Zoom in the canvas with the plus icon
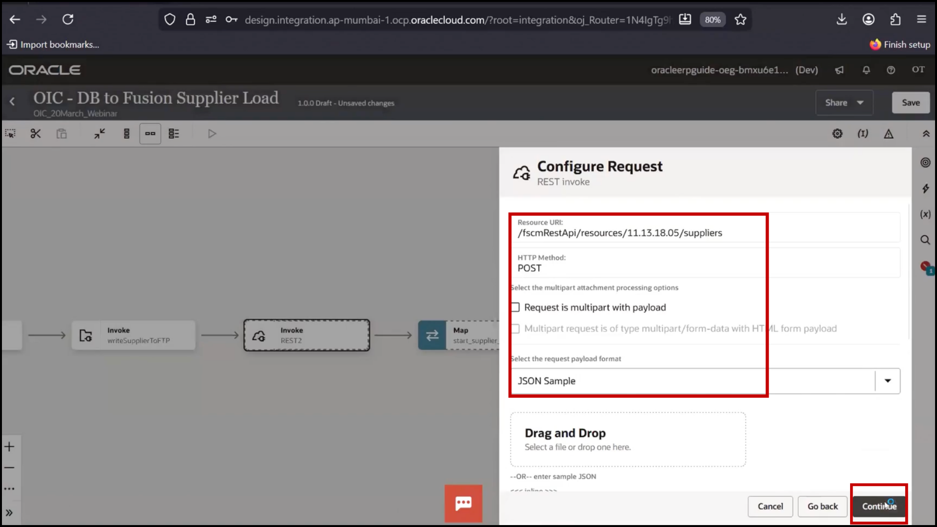937x527 pixels. click(x=9, y=446)
